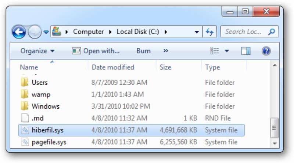The width and height of the screenshot is (294, 163).
Task: Sort by Date modified column header
Action: (113, 67)
